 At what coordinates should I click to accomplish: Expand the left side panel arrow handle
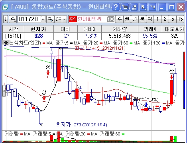(x=4, y=91)
